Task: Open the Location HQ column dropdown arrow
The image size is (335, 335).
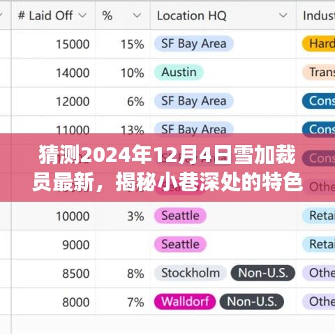Action: coord(283,15)
